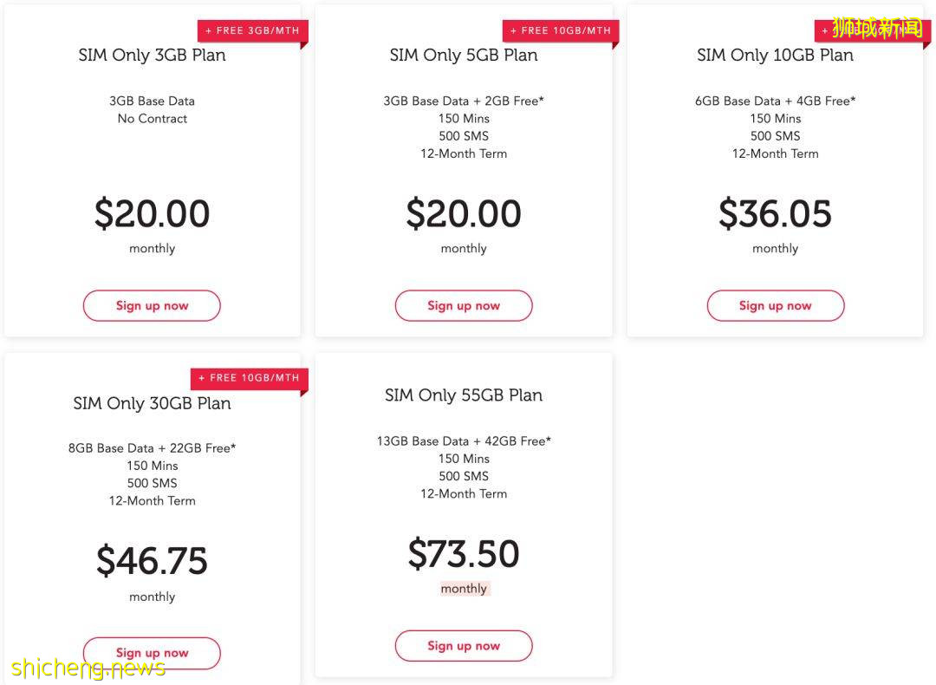Click FREE 10GB/MTH ribbon on 5GB plan
936x685 pixels.
pyautogui.click(x=560, y=30)
